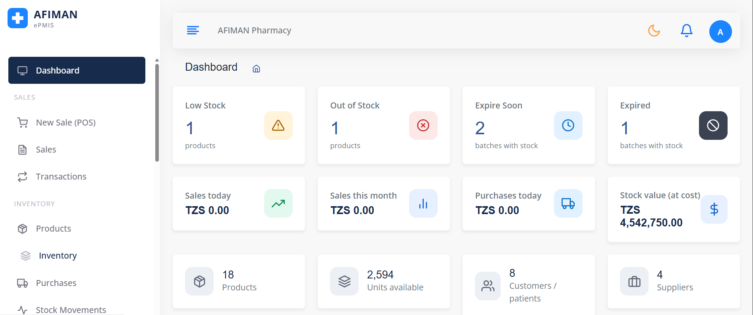Open Purchases from the sidebar

(x=77, y=283)
